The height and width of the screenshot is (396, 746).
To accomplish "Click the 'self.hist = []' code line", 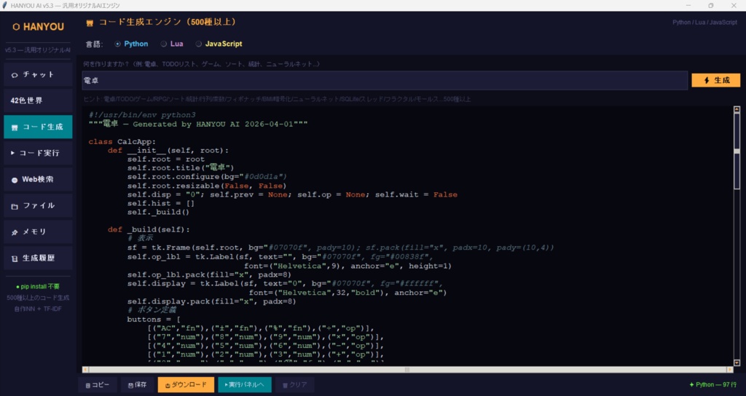I will (x=161, y=204).
